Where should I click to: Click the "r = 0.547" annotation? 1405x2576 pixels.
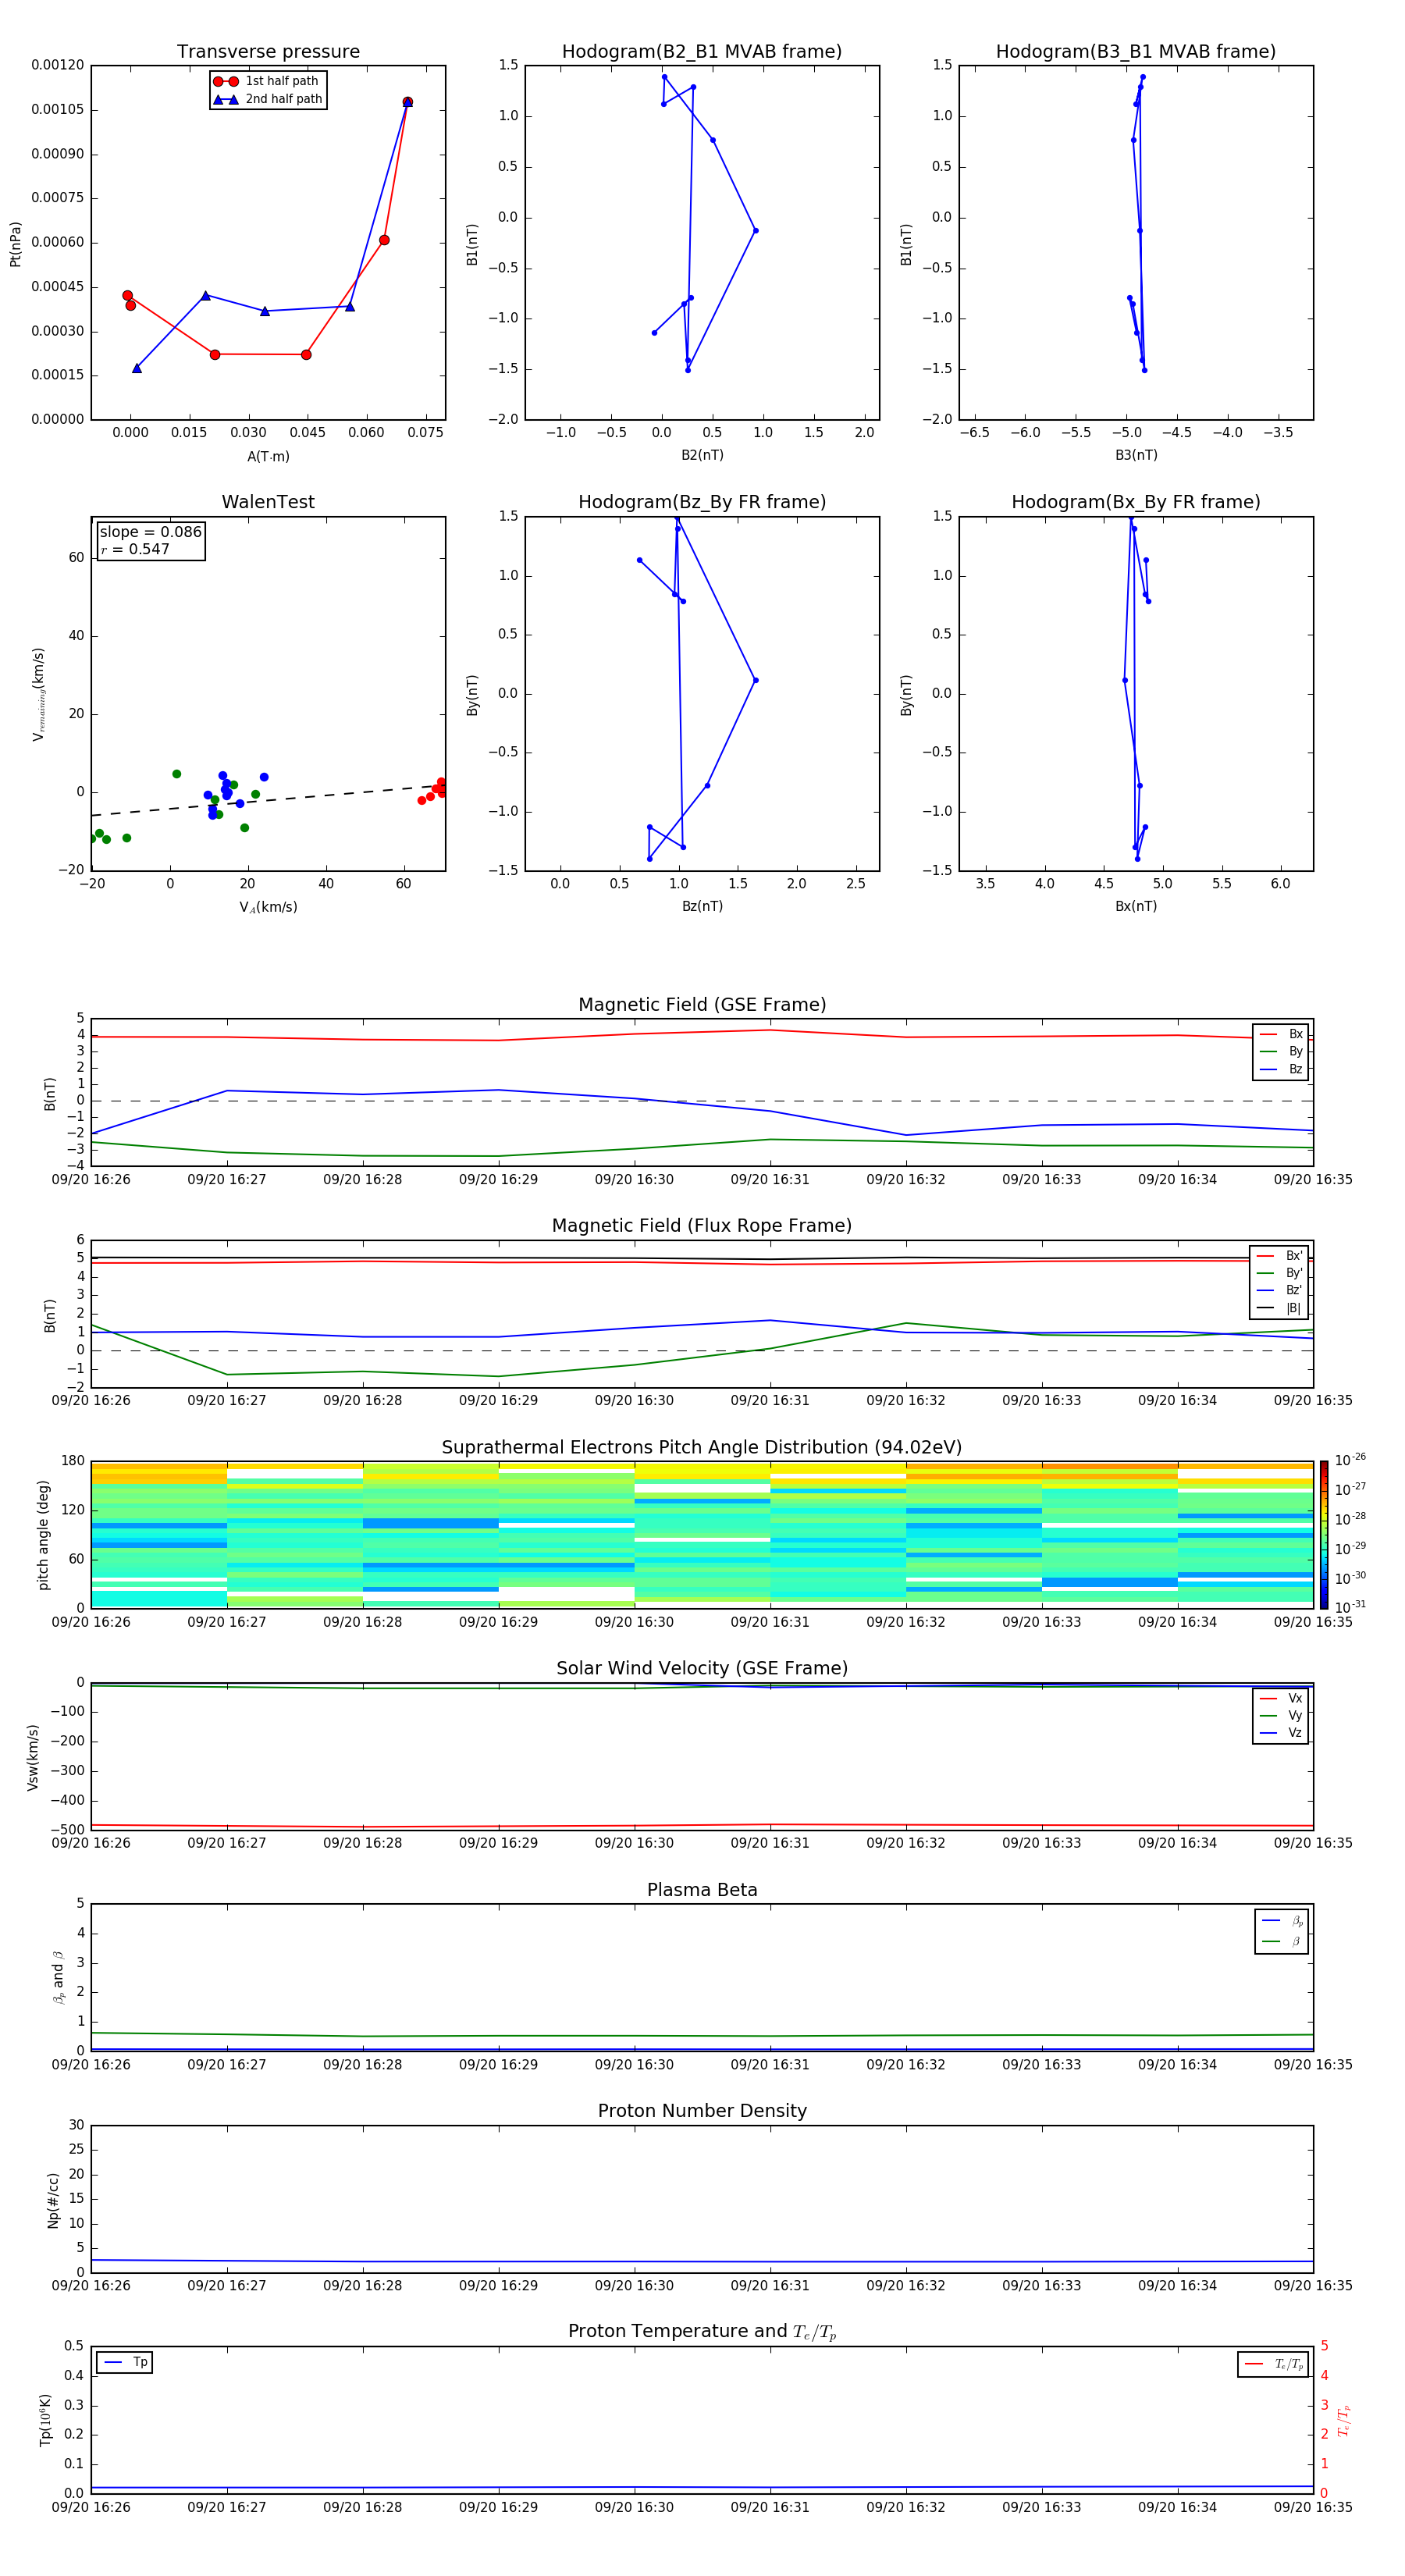135,549
